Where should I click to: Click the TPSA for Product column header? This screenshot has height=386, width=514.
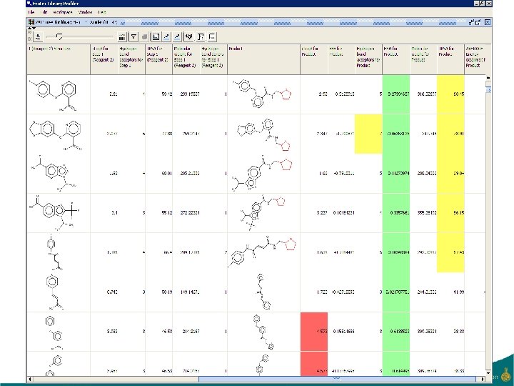(450, 59)
